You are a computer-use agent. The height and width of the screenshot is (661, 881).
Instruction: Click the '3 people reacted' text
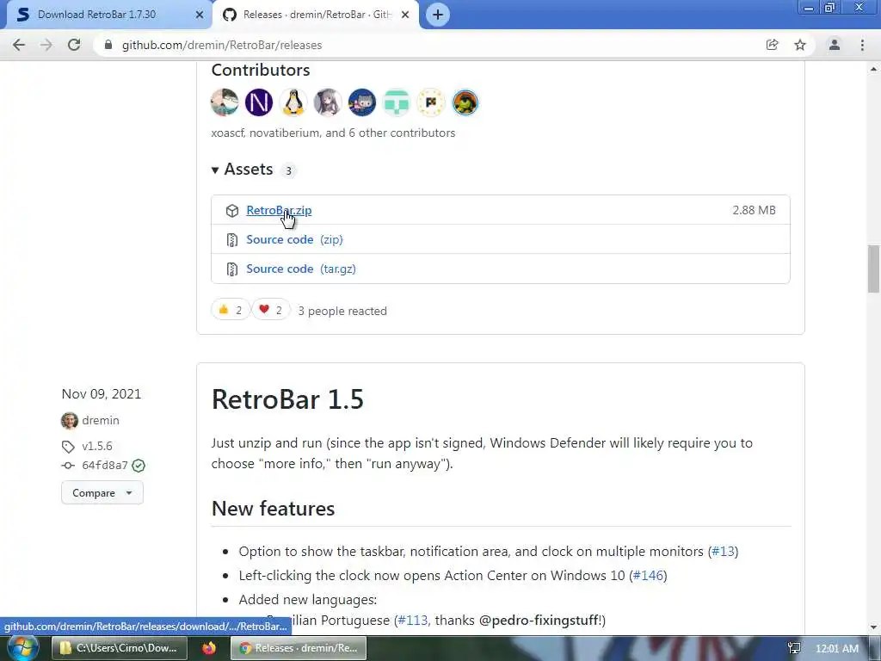[x=342, y=311]
